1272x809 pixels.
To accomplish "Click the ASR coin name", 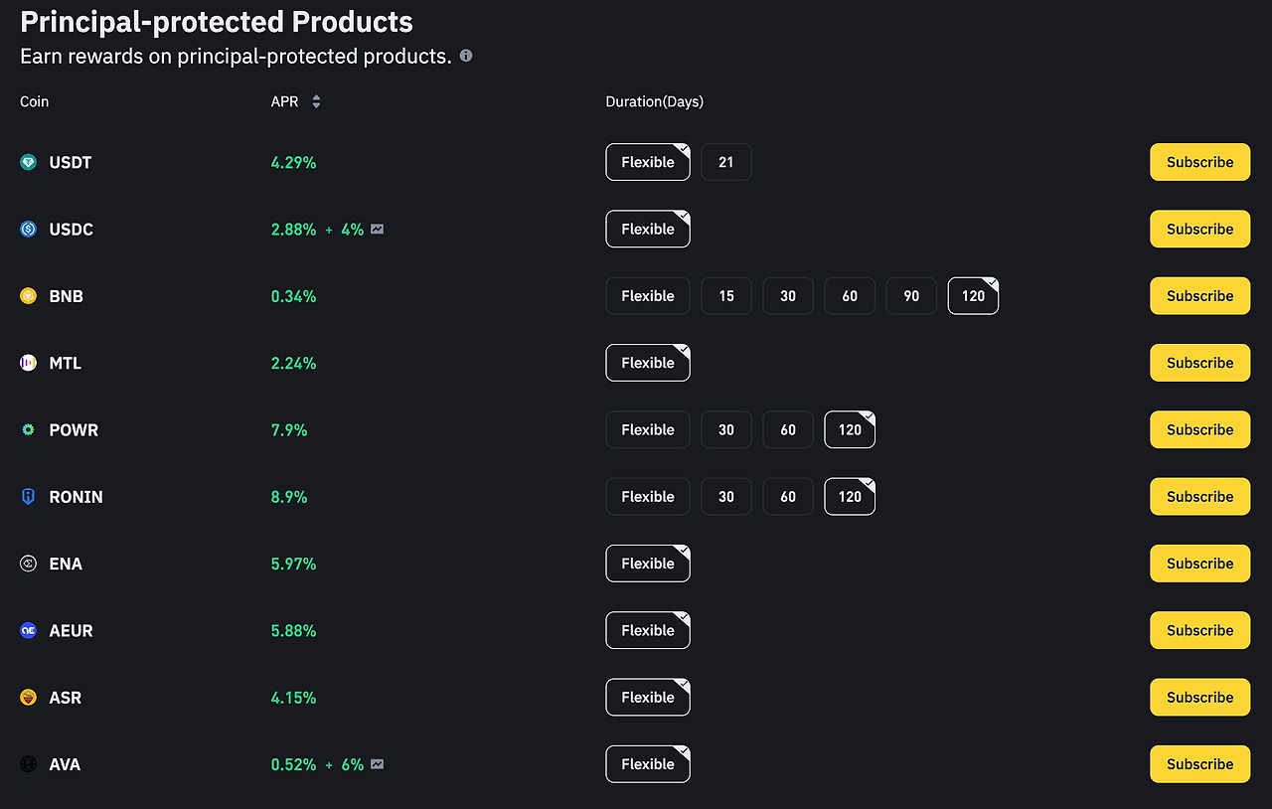I will pos(66,698).
